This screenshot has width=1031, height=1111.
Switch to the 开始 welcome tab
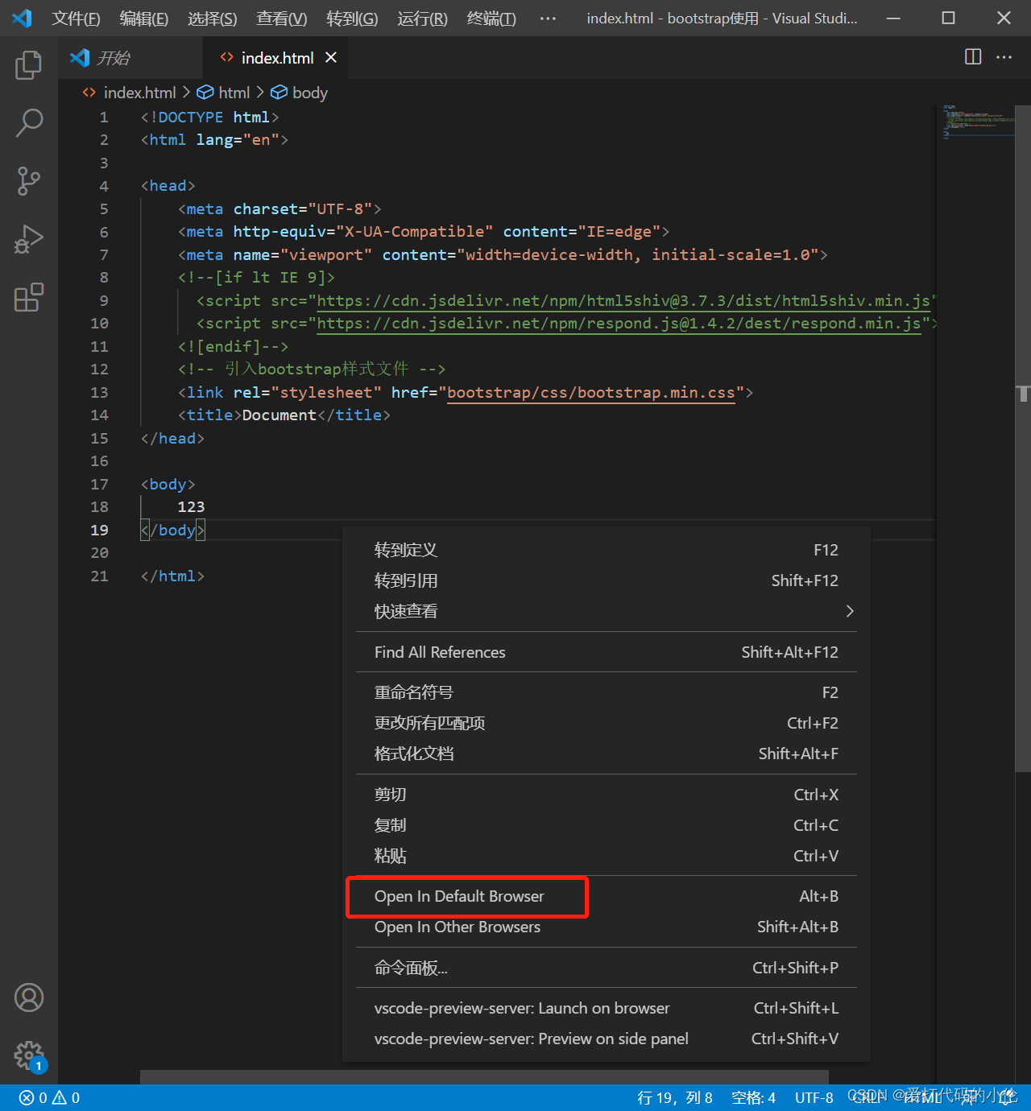(113, 57)
